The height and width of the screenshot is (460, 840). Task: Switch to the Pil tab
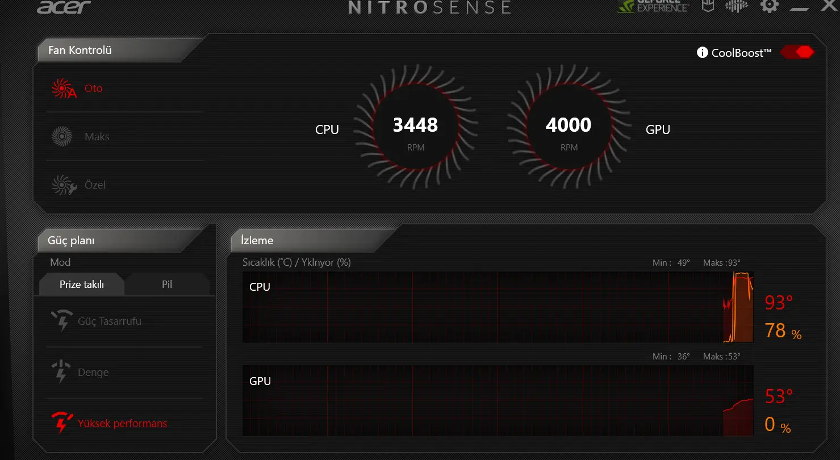coord(167,285)
